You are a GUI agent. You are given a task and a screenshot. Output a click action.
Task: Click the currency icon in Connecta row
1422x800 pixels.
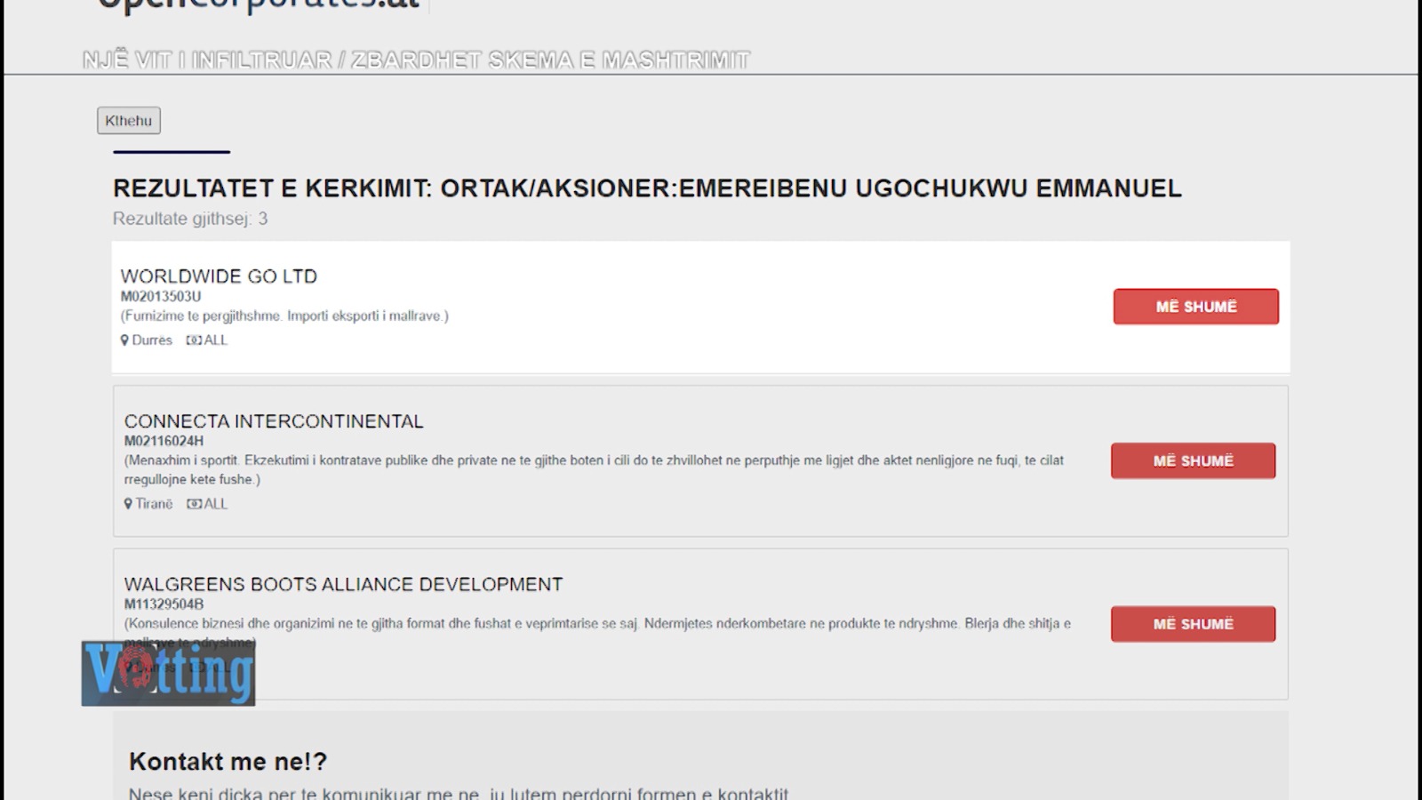194,504
